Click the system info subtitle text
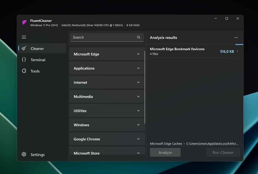 pyautogui.click(x=85, y=25)
